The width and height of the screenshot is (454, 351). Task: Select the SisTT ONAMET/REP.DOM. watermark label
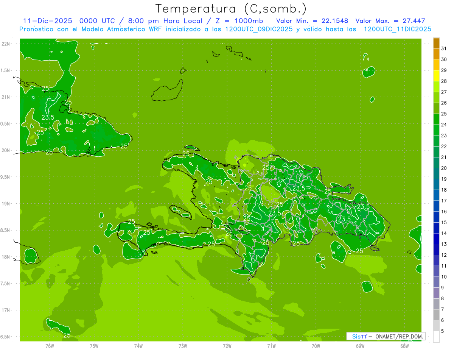pyautogui.click(x=386, y=336)
